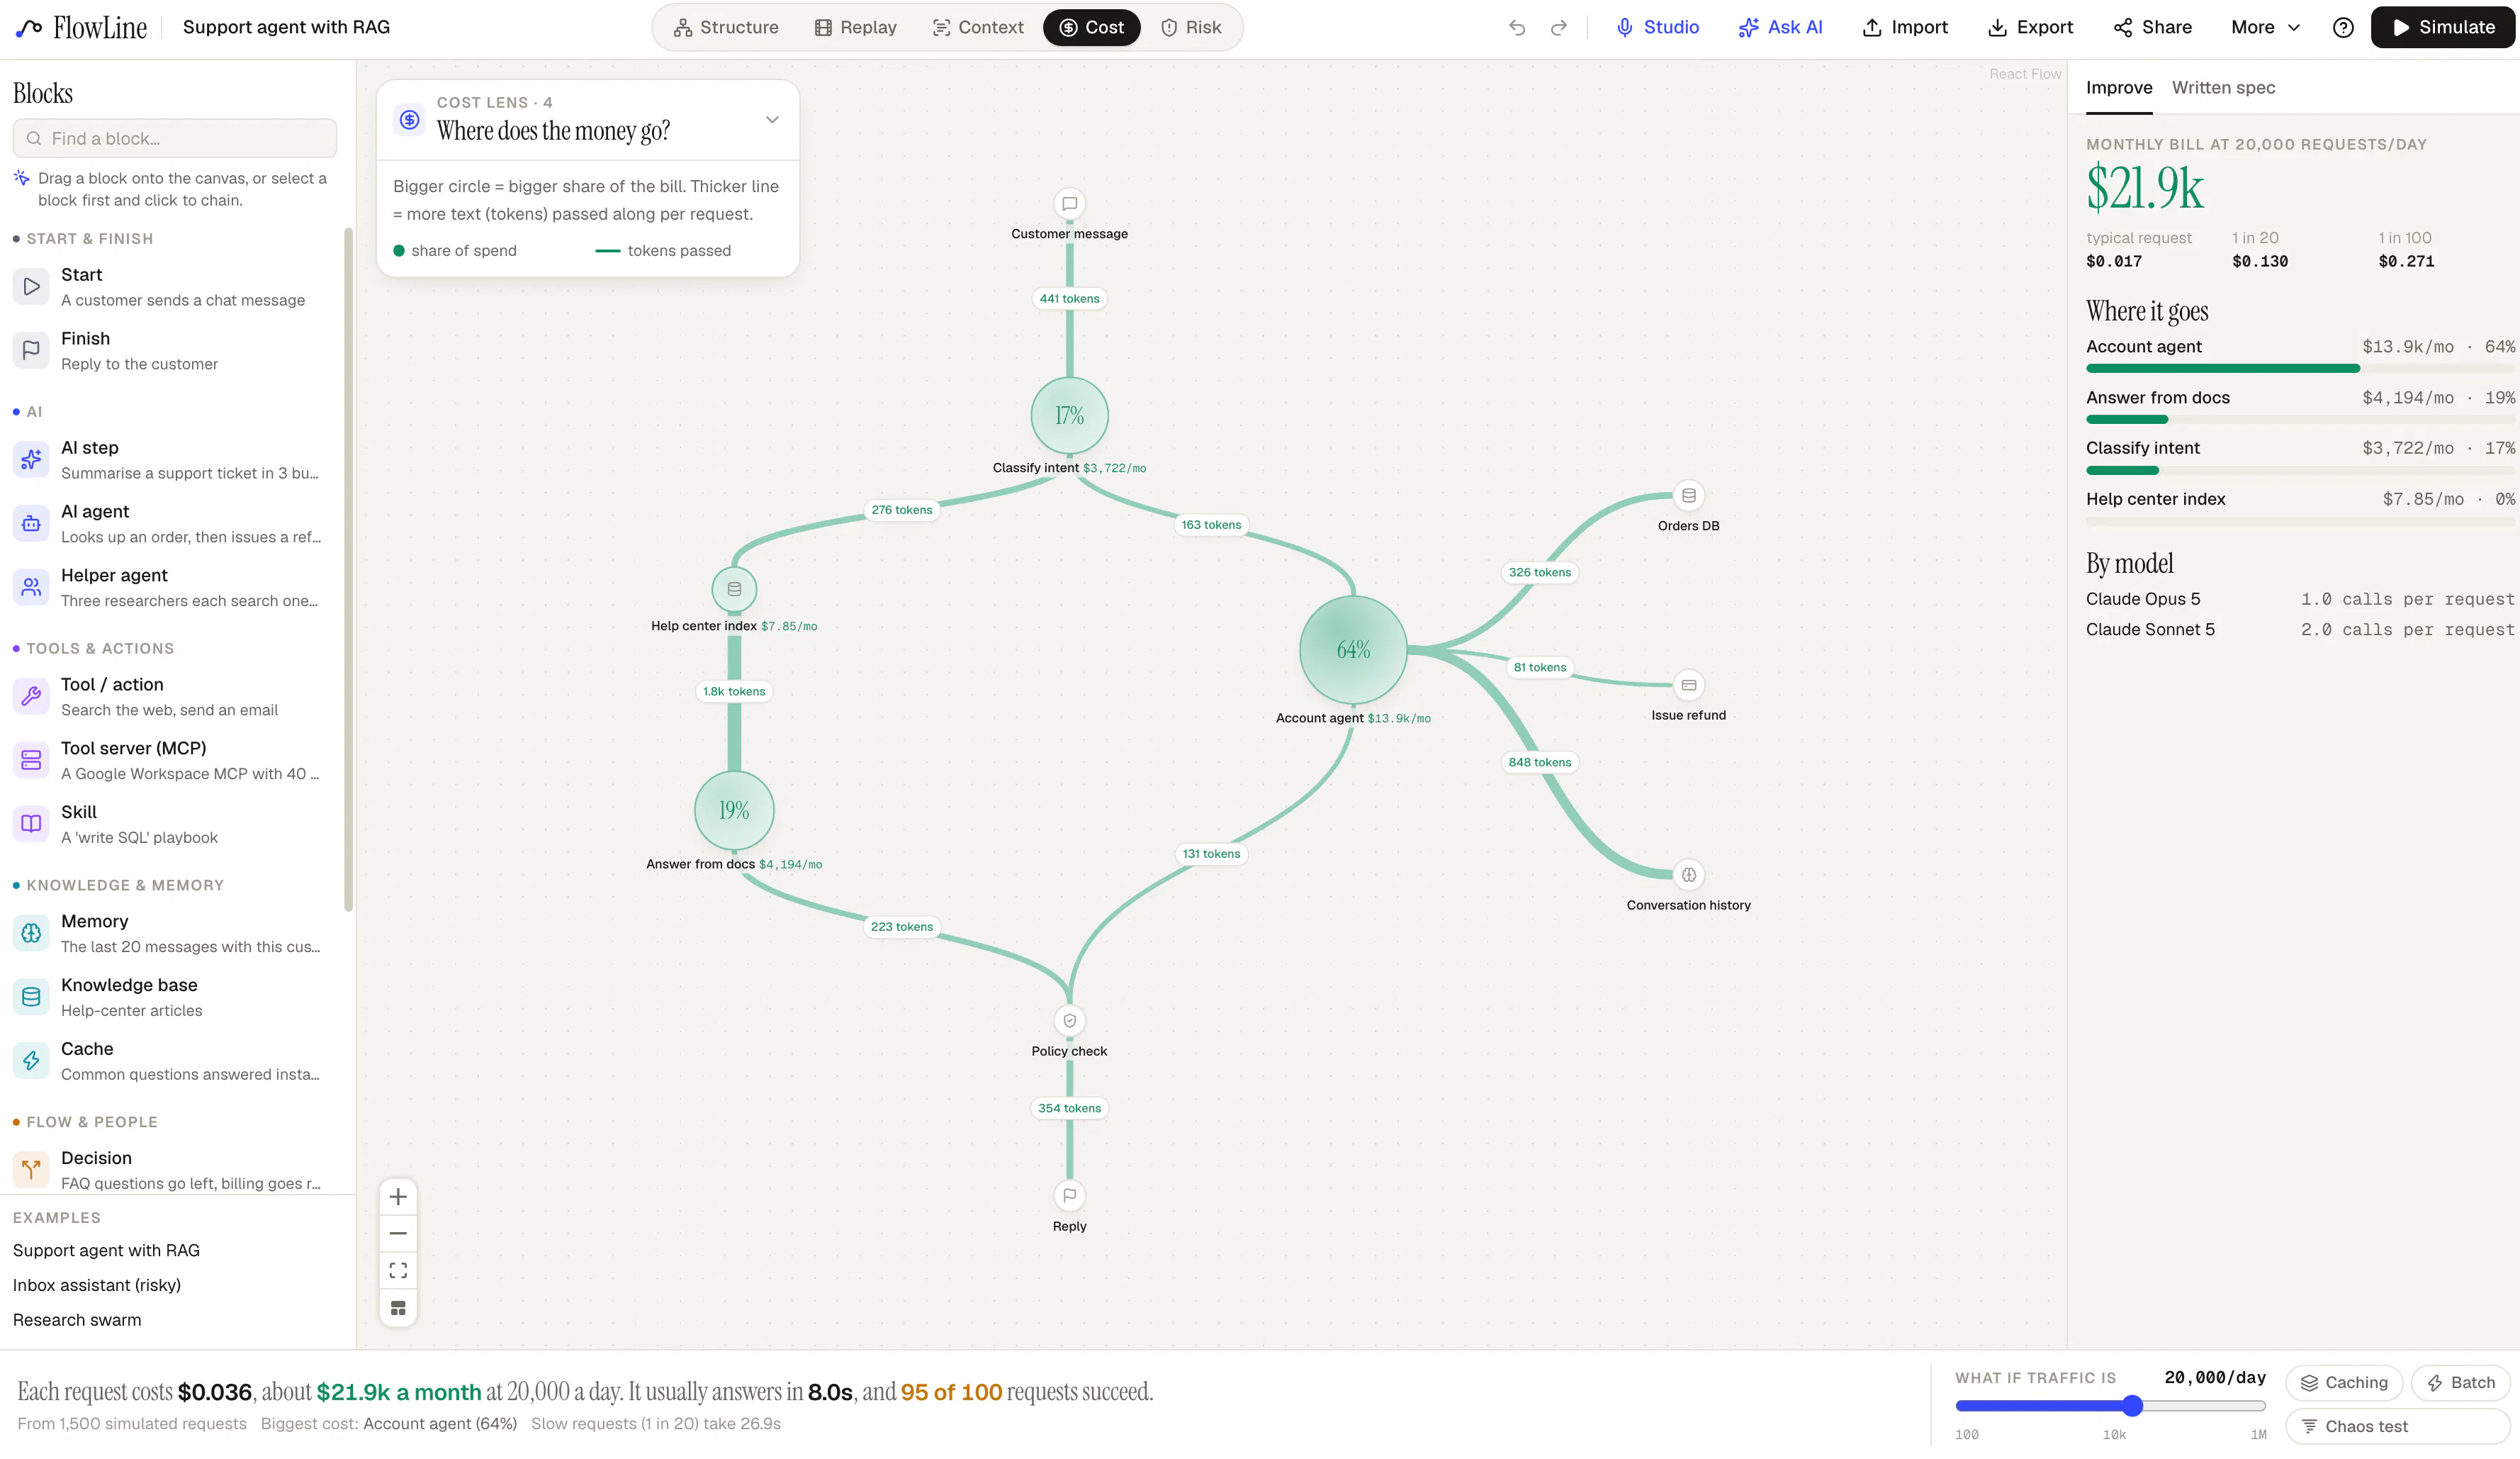The image size is (2520, 1459).
Task: Click the traffic slider handle
Action: pos(2132,1406)
